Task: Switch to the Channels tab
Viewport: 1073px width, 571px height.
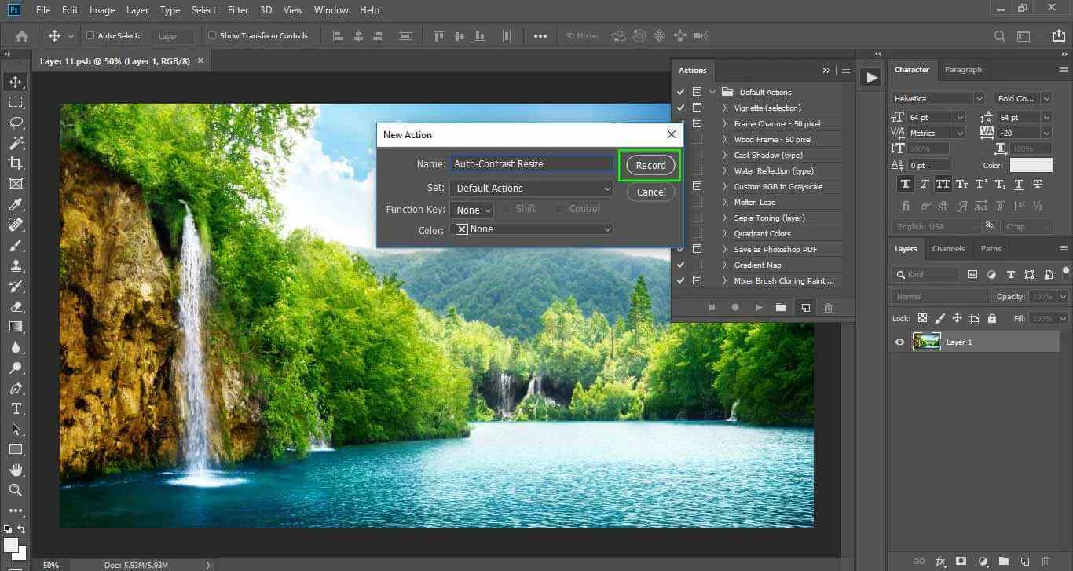Action: click(948, 248)
